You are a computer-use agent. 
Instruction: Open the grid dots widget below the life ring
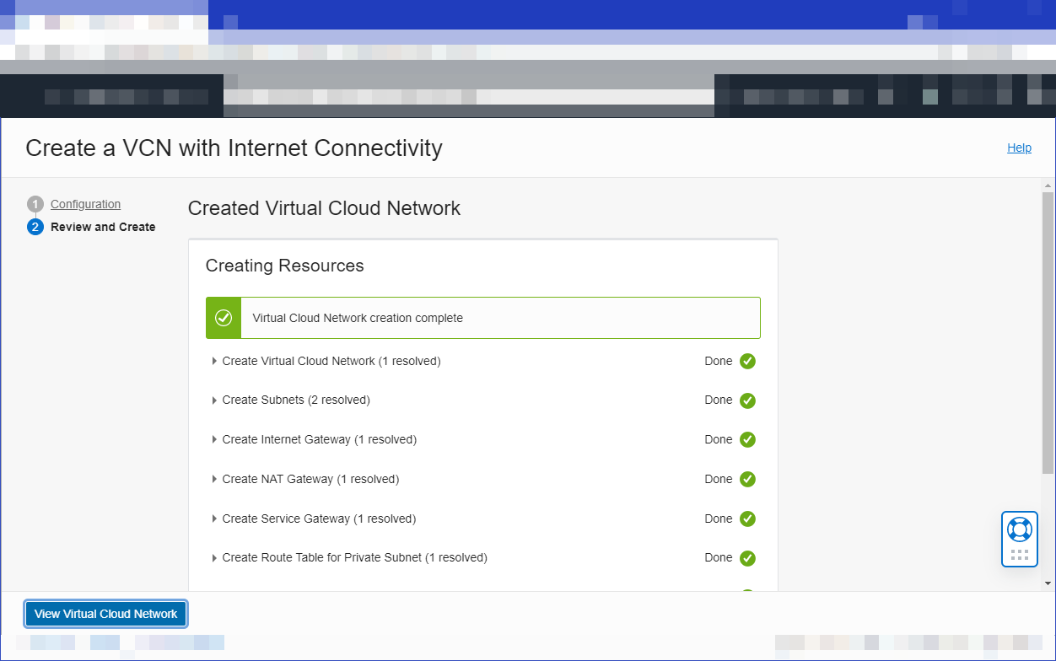[x=1019, y=555]
